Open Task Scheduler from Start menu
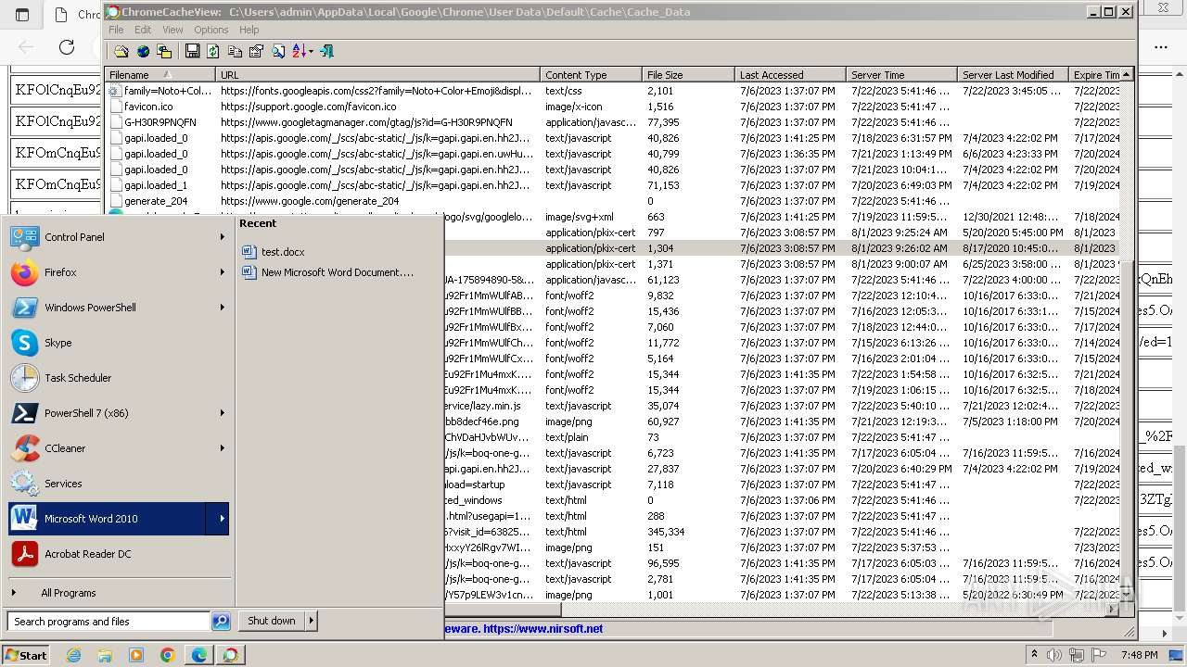This screenshot has height=667, width=1187. point(119,378)
